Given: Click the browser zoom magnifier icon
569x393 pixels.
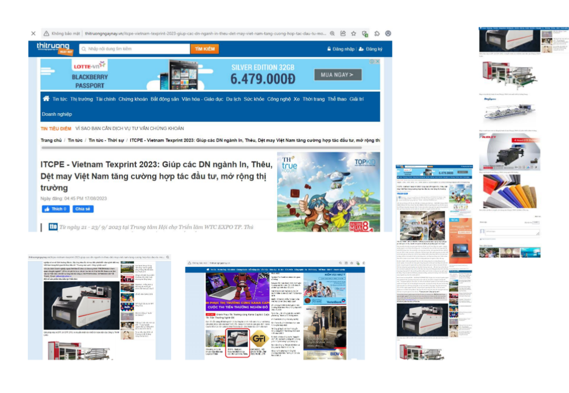Looking at the screenshot, I should click(x=332, y=33).
